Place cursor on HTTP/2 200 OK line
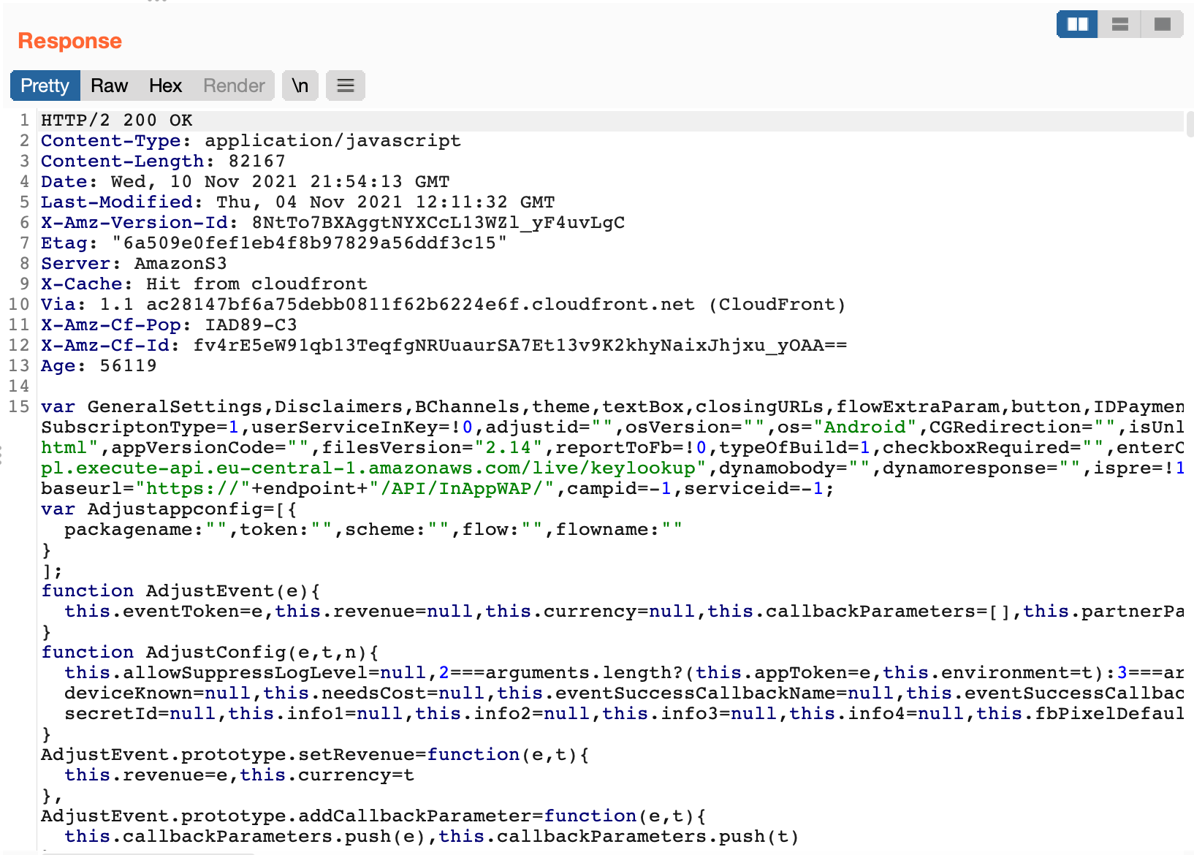 pos(117,120)
